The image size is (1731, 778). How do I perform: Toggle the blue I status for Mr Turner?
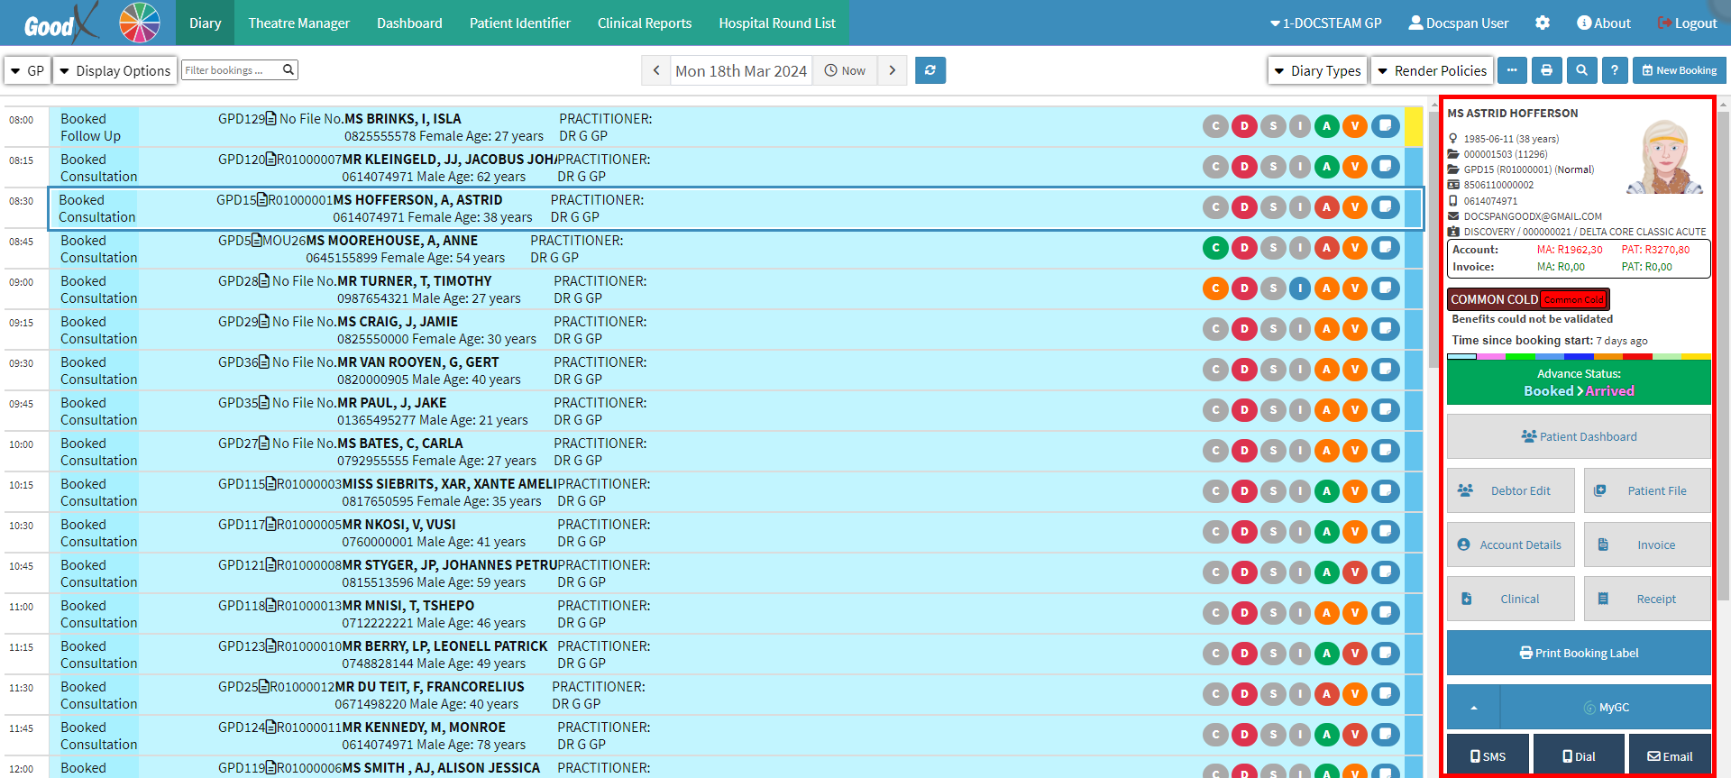click(1299, 288)
